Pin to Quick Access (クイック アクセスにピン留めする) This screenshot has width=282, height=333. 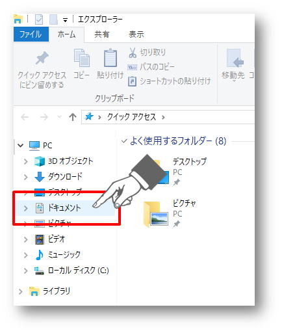click(x=42, y=70)
